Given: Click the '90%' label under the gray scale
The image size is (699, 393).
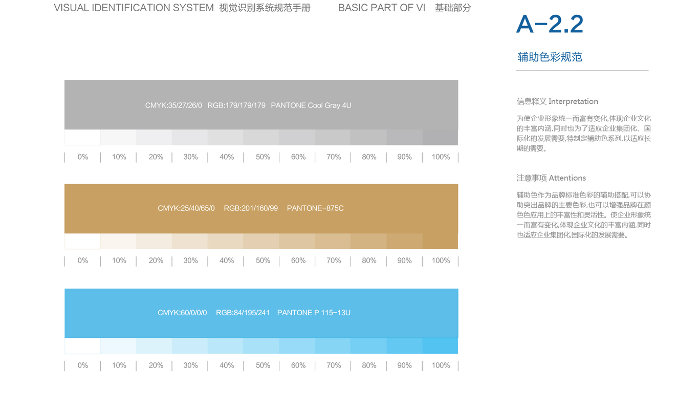Looking at the screenshot, I should pyautogui.click(x=404, y=157).
